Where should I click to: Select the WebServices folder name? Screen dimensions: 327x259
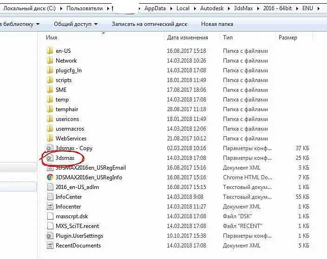tap(71, 139)
